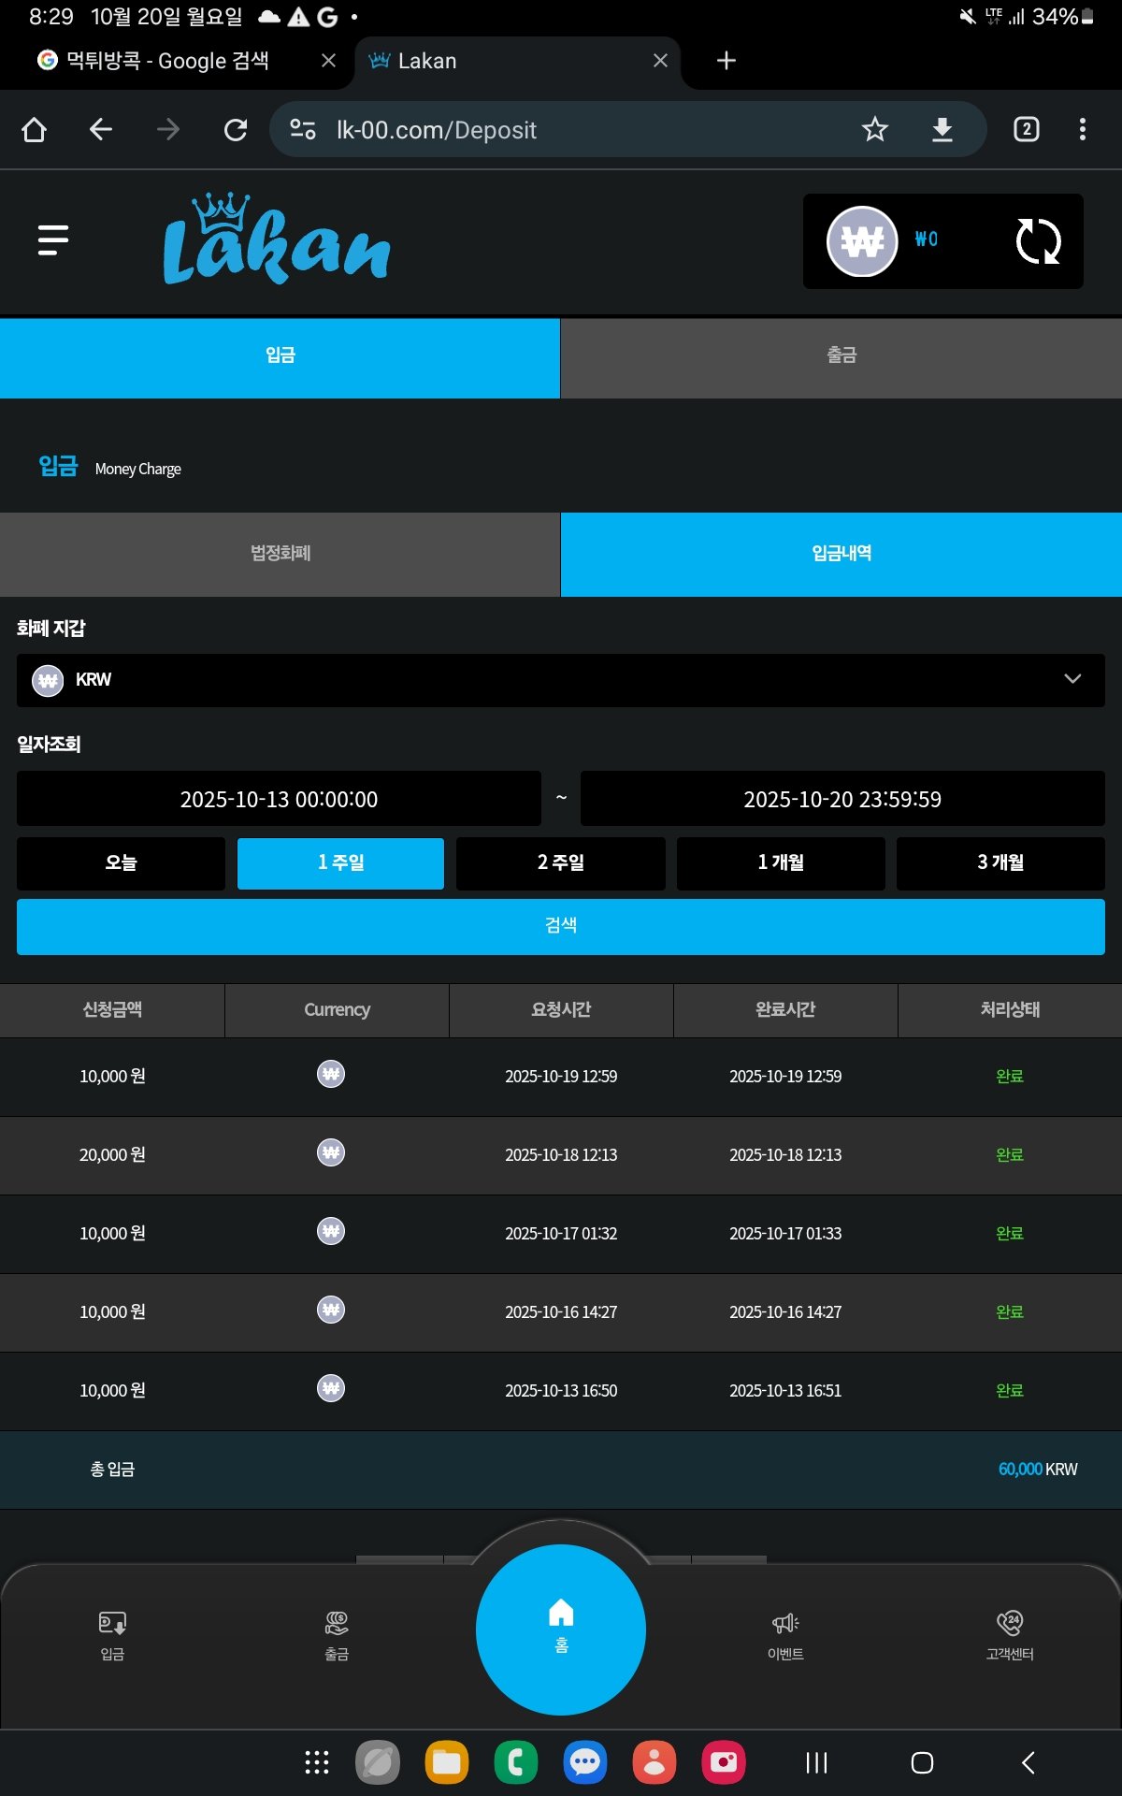Open the browser tab switcher
The height and width of the screenshot is (1796, 1122).
(x=1026, y=129)
